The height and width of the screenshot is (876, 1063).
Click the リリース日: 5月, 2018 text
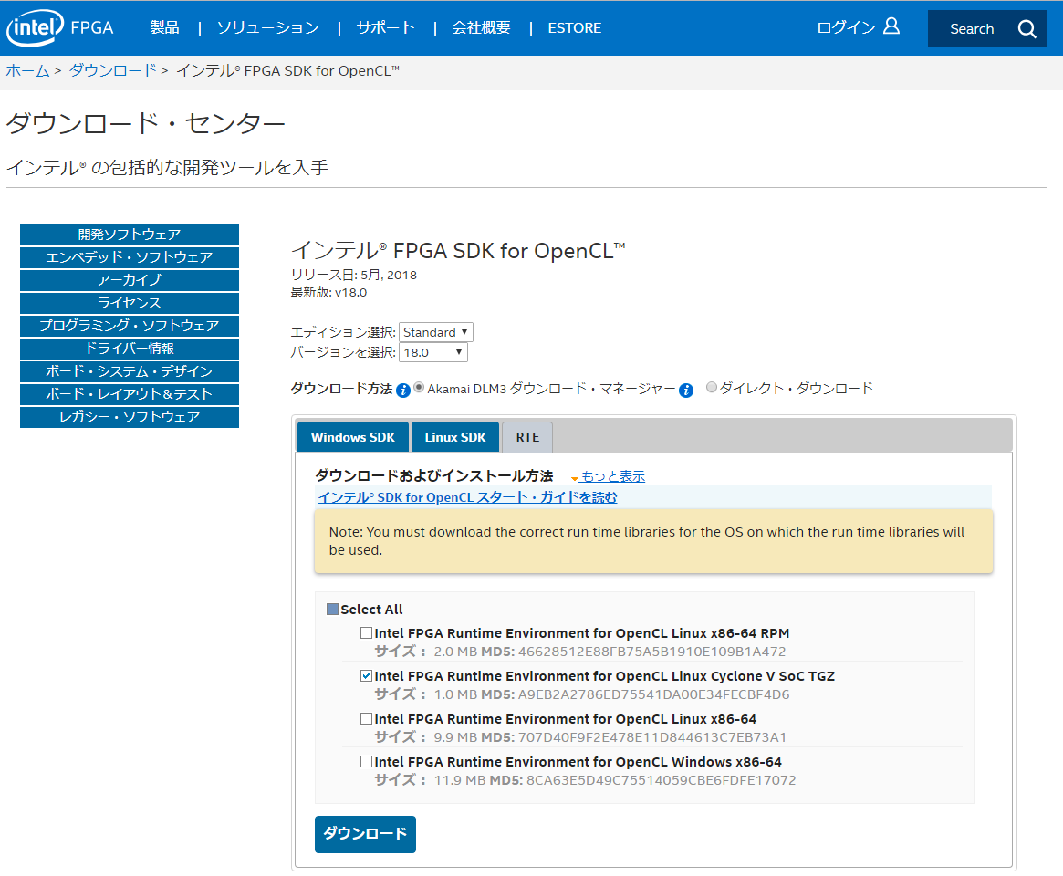[353, 275]
